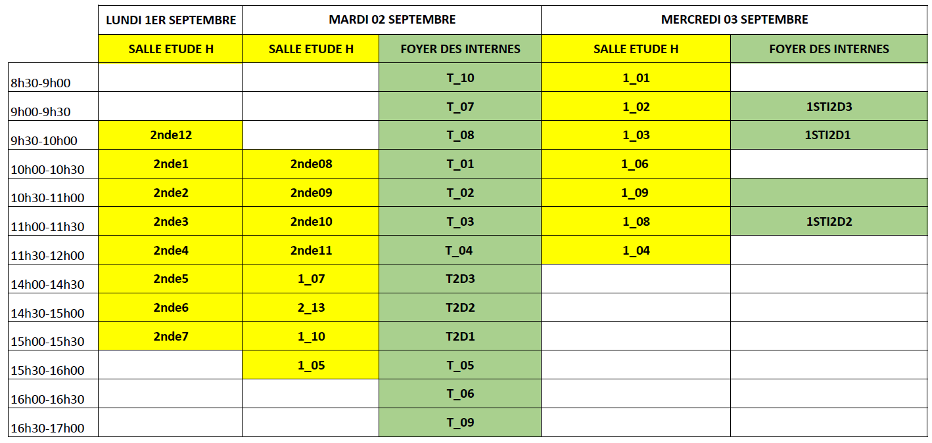Screen dimensions: 932x443
Task: Click the T_10 cell in Foyer des Internes
Action: pos(460,77)
